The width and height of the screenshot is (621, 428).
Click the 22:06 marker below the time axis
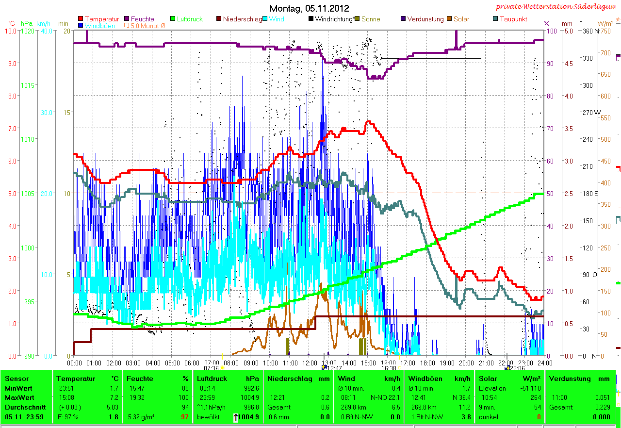507,368
